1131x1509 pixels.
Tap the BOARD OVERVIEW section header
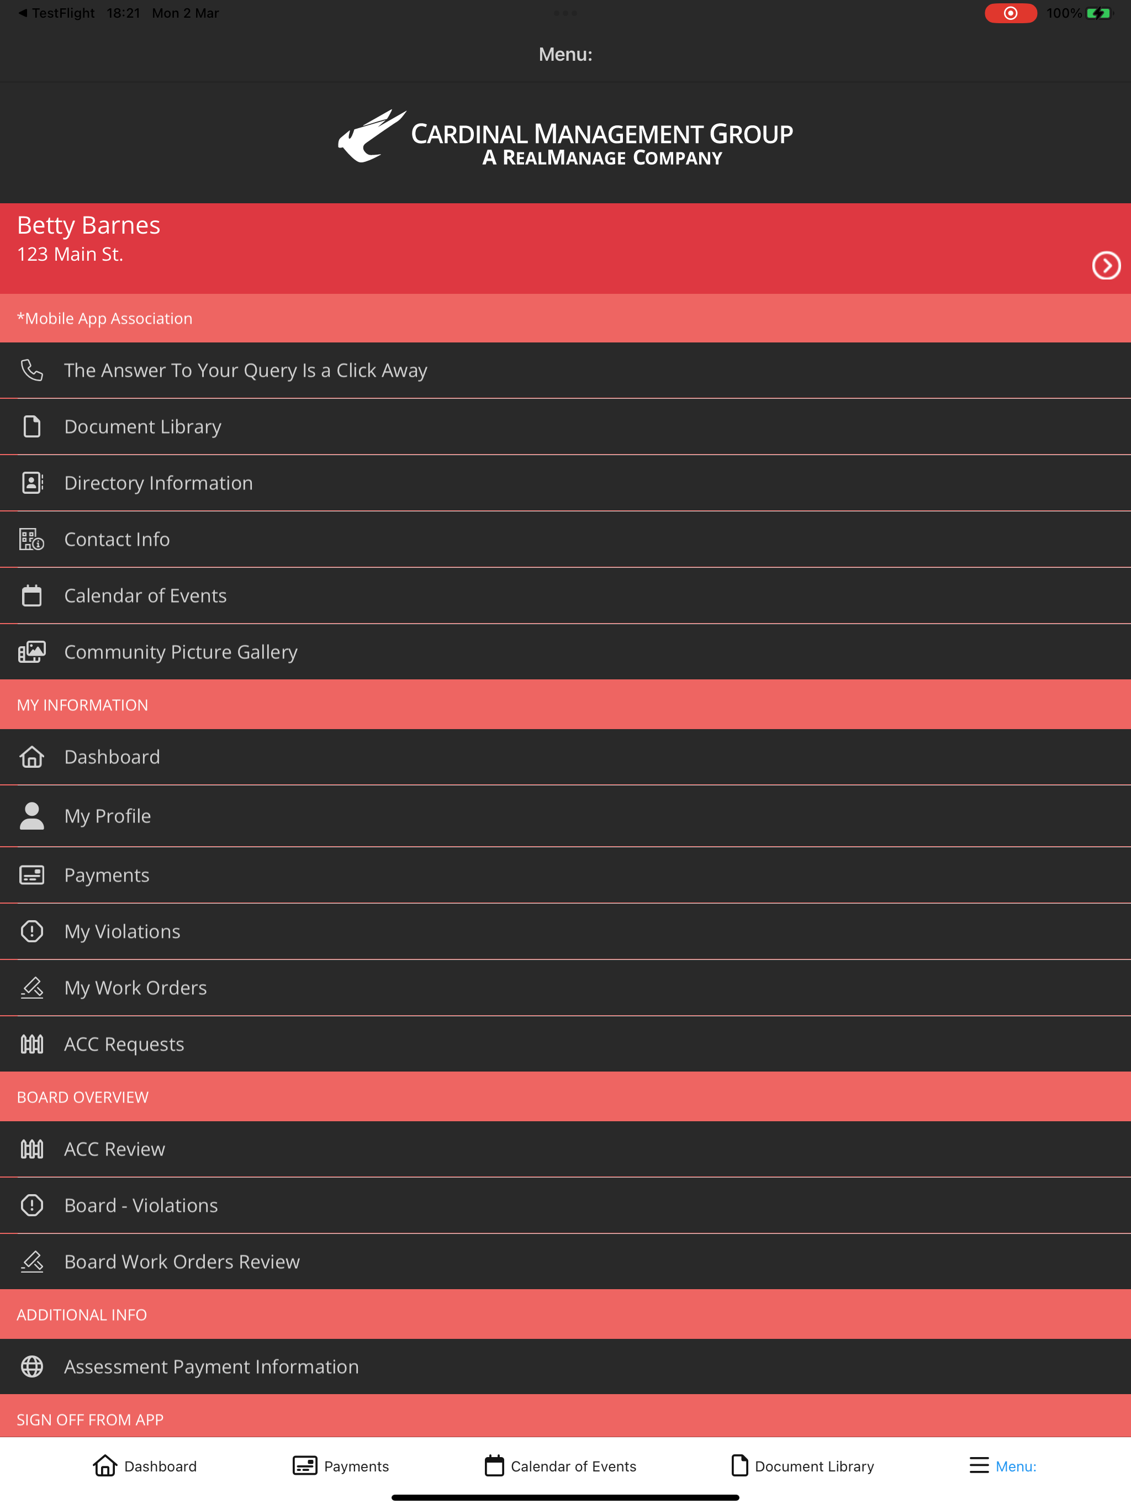(x=565, y=1097)
